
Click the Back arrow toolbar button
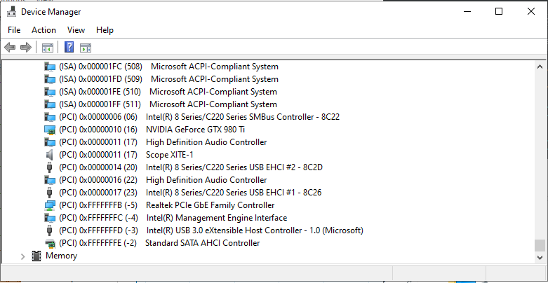tap(10, 48)
